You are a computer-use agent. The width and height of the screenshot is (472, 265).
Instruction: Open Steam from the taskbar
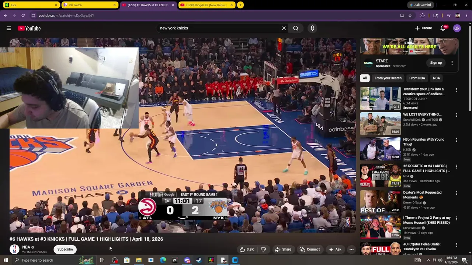199,260
